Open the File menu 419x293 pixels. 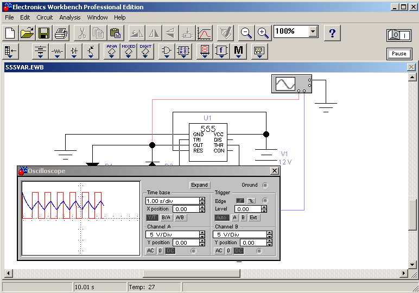point(9,17)
